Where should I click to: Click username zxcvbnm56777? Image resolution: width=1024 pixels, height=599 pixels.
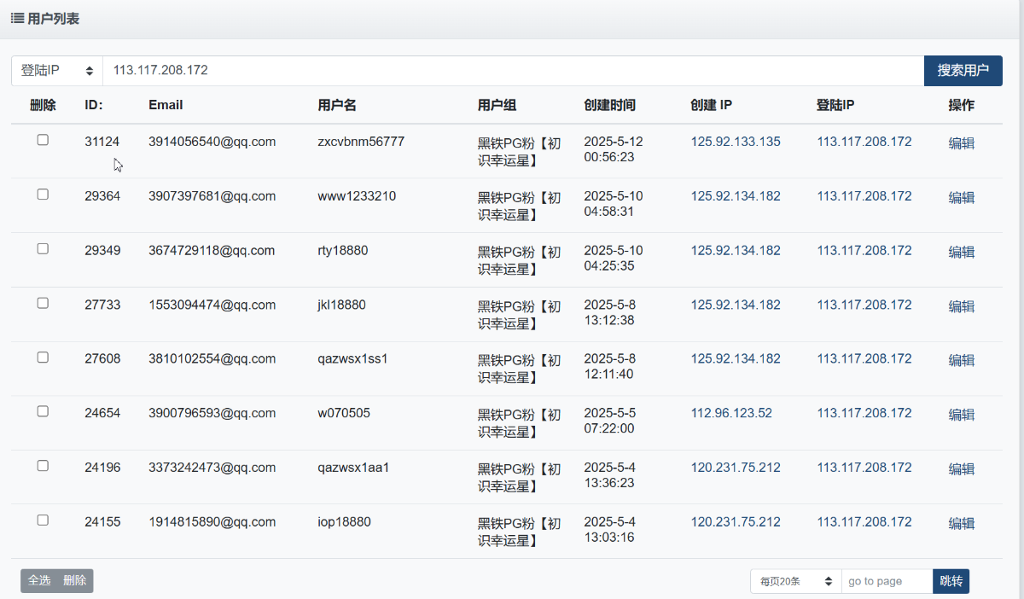pyautogui.click(x=361, y=142)
